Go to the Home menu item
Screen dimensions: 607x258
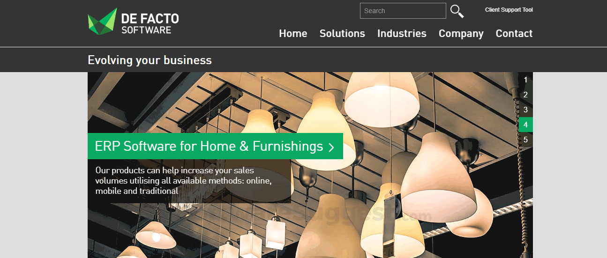tap(293, 34)
